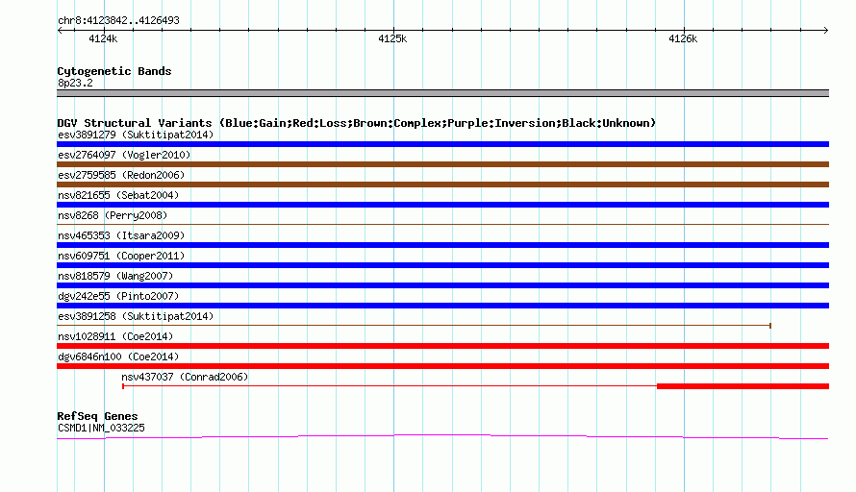
Task: Select the red bar under dgv6846n100
Action: [x=442, y=366]
